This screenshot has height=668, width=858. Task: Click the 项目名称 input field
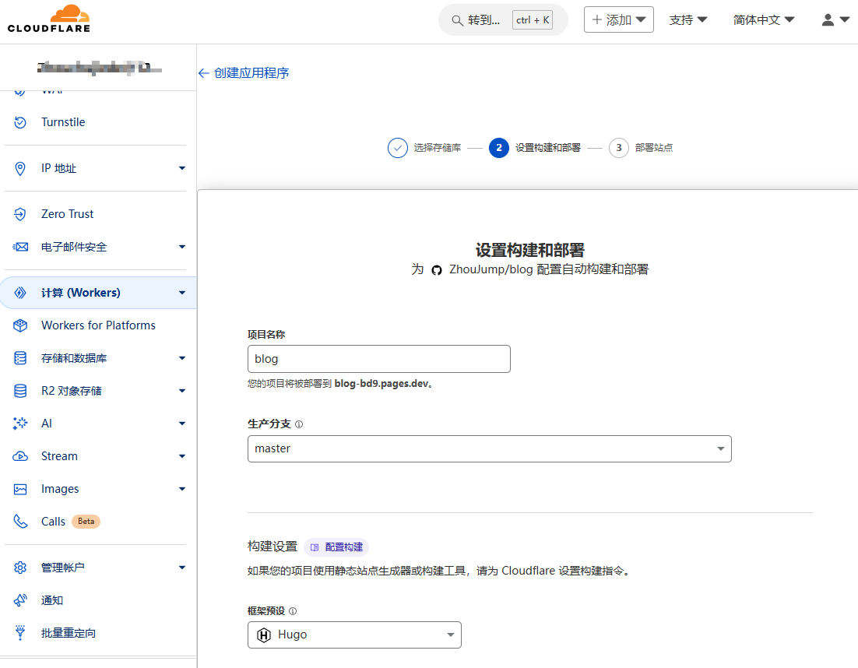378,359
